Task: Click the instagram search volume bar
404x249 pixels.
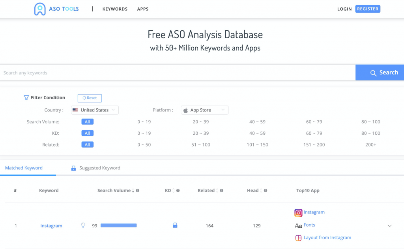Action: [118, 225]
